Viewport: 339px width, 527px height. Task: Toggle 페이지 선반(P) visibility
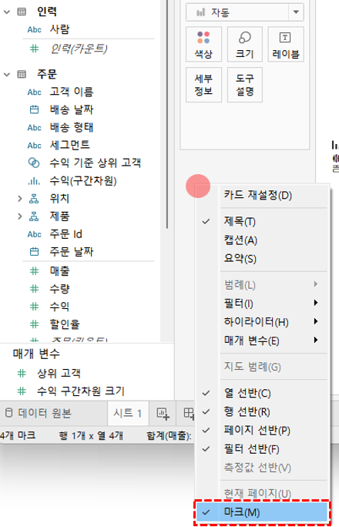tap(261, 430)
